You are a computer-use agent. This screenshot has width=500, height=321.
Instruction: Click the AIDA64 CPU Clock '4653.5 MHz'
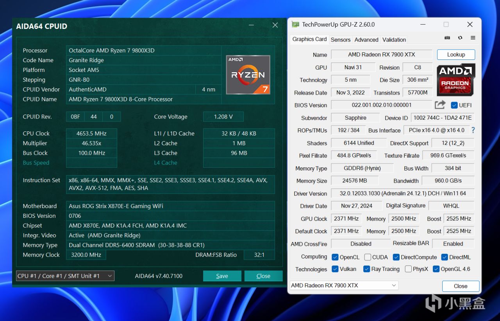point(91,133)
